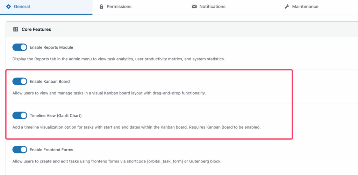Click the envelope icon beside Notifications
358x175 pixels.
tap(194, 7)
